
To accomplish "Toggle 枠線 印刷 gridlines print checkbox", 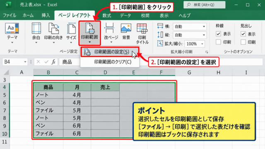I will [x=218, y=42].
